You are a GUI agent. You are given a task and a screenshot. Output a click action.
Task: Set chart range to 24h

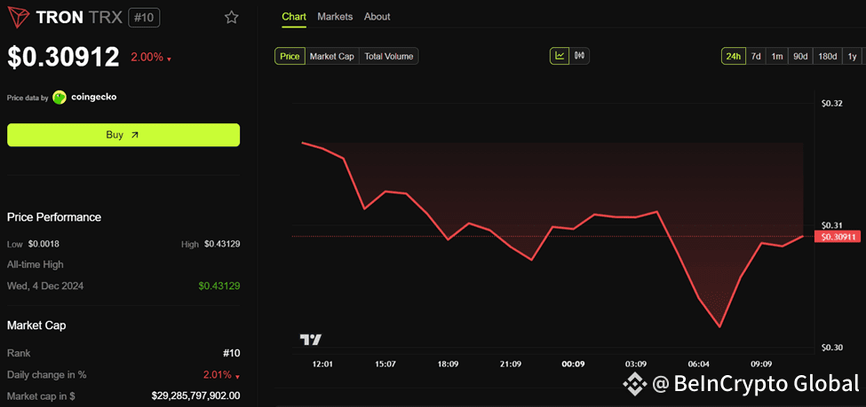(734, 56)
